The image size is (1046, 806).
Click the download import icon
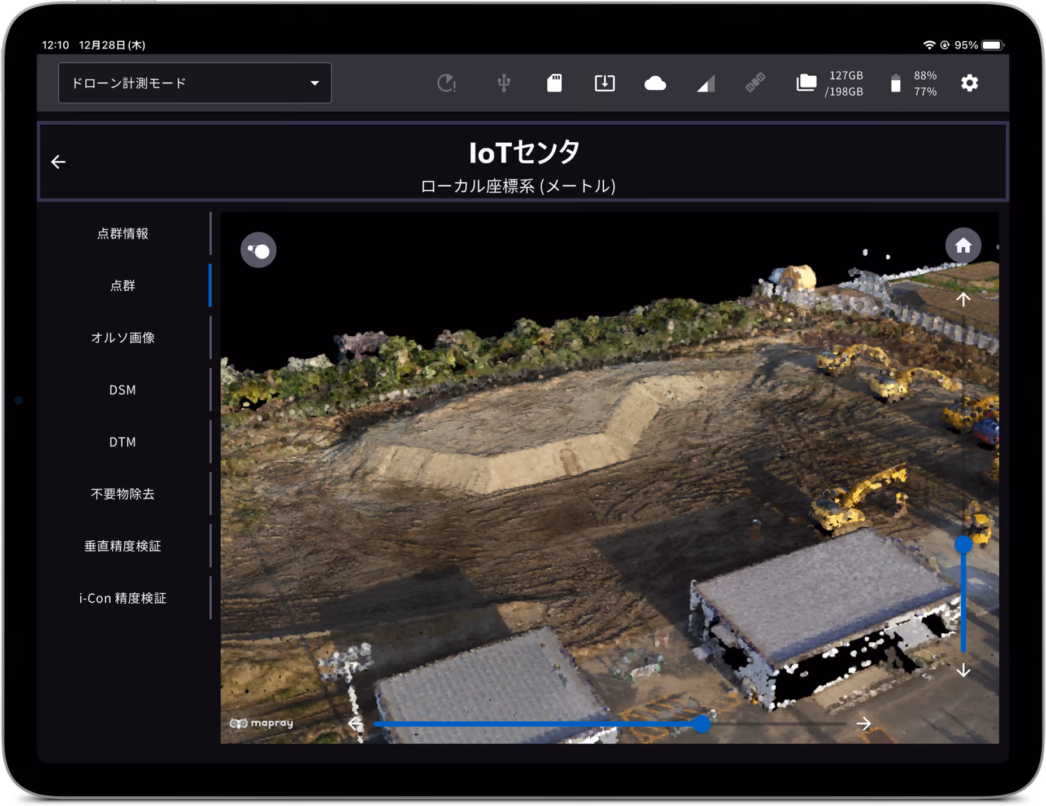(604, 83)
